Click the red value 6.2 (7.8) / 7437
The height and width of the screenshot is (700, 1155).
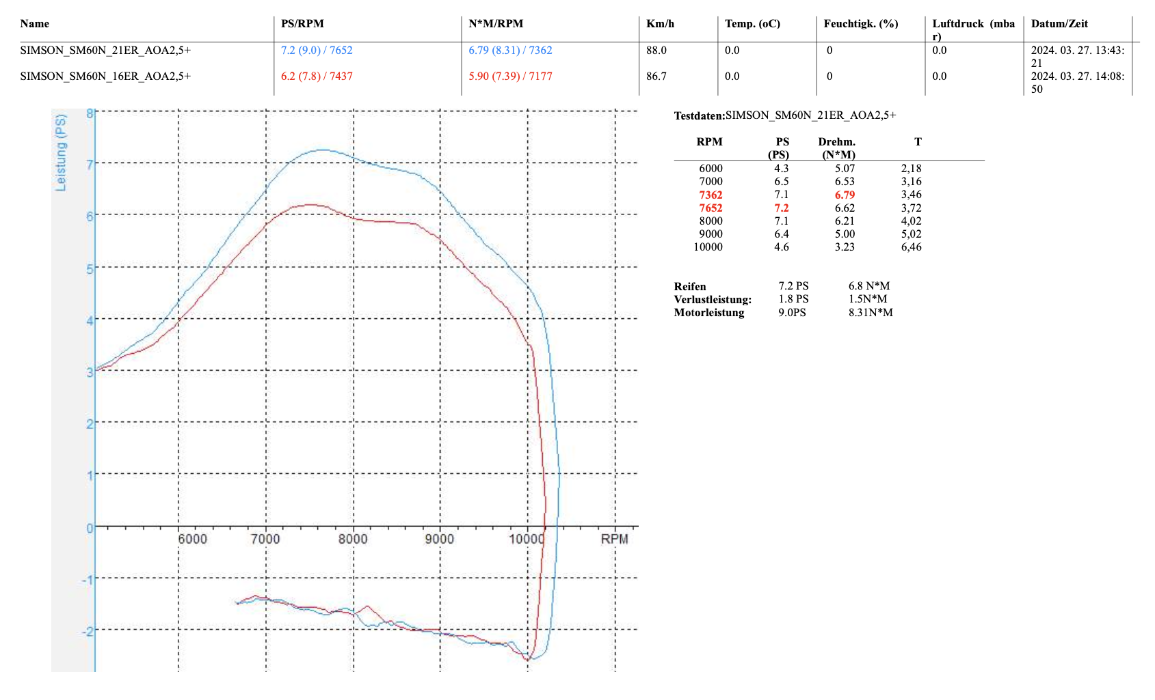(317, 76)
